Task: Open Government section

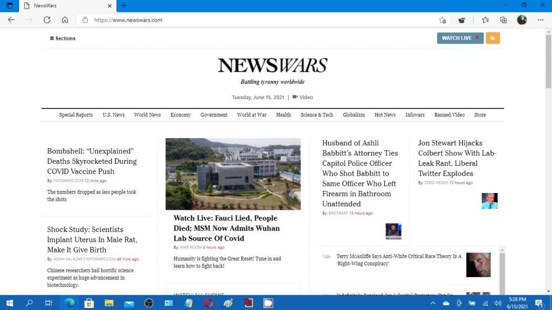Action: [x=214, y=115]
